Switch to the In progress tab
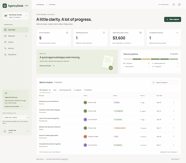This screenshot has width=186, height=163. (x=78, y=90)
